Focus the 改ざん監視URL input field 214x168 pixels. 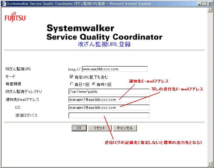(x=115, y=69)
